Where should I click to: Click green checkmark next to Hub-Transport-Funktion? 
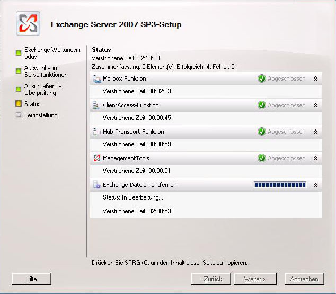pyautogui.click(x=262, y=132)
